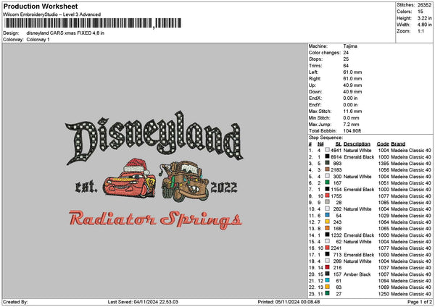Click the Max Jump value 7.2 mm
Screen dimensions: 435x307
tap(351, 125)
